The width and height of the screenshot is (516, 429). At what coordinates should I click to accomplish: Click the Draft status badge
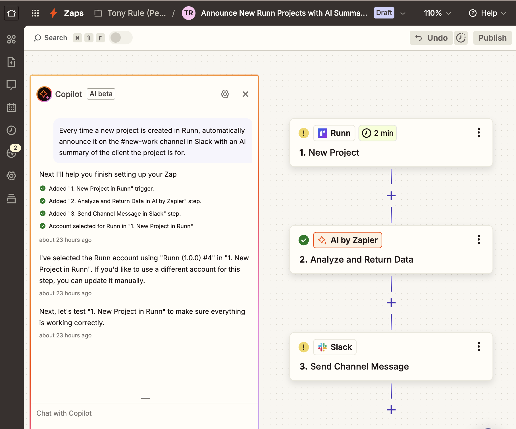(384, 13)
